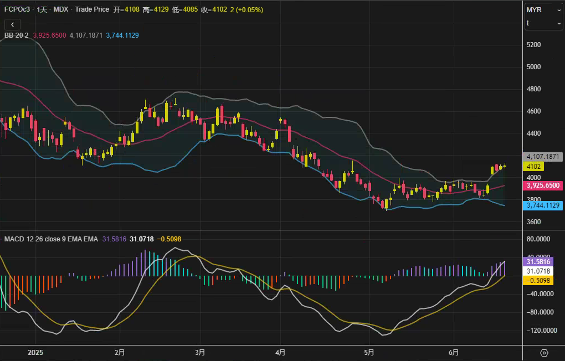
Task: Click BB legend upper value 4,107.1871
Action: (x=86, y=35)
